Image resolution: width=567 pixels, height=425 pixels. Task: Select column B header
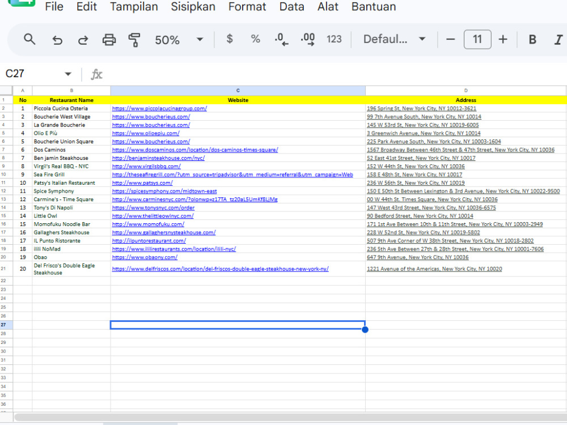coord(71,90)
